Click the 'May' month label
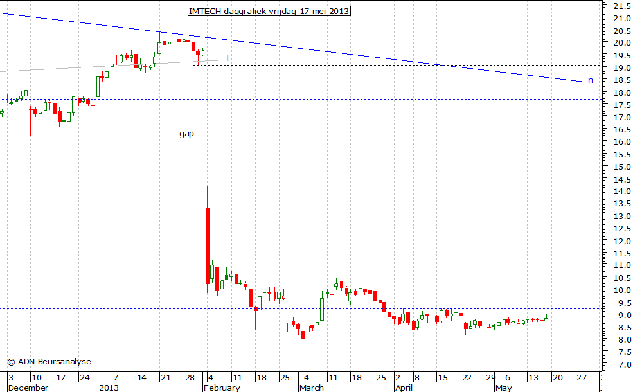Image resolution: width=633 pixels, height=392 pixels. [x=504, y=388]
